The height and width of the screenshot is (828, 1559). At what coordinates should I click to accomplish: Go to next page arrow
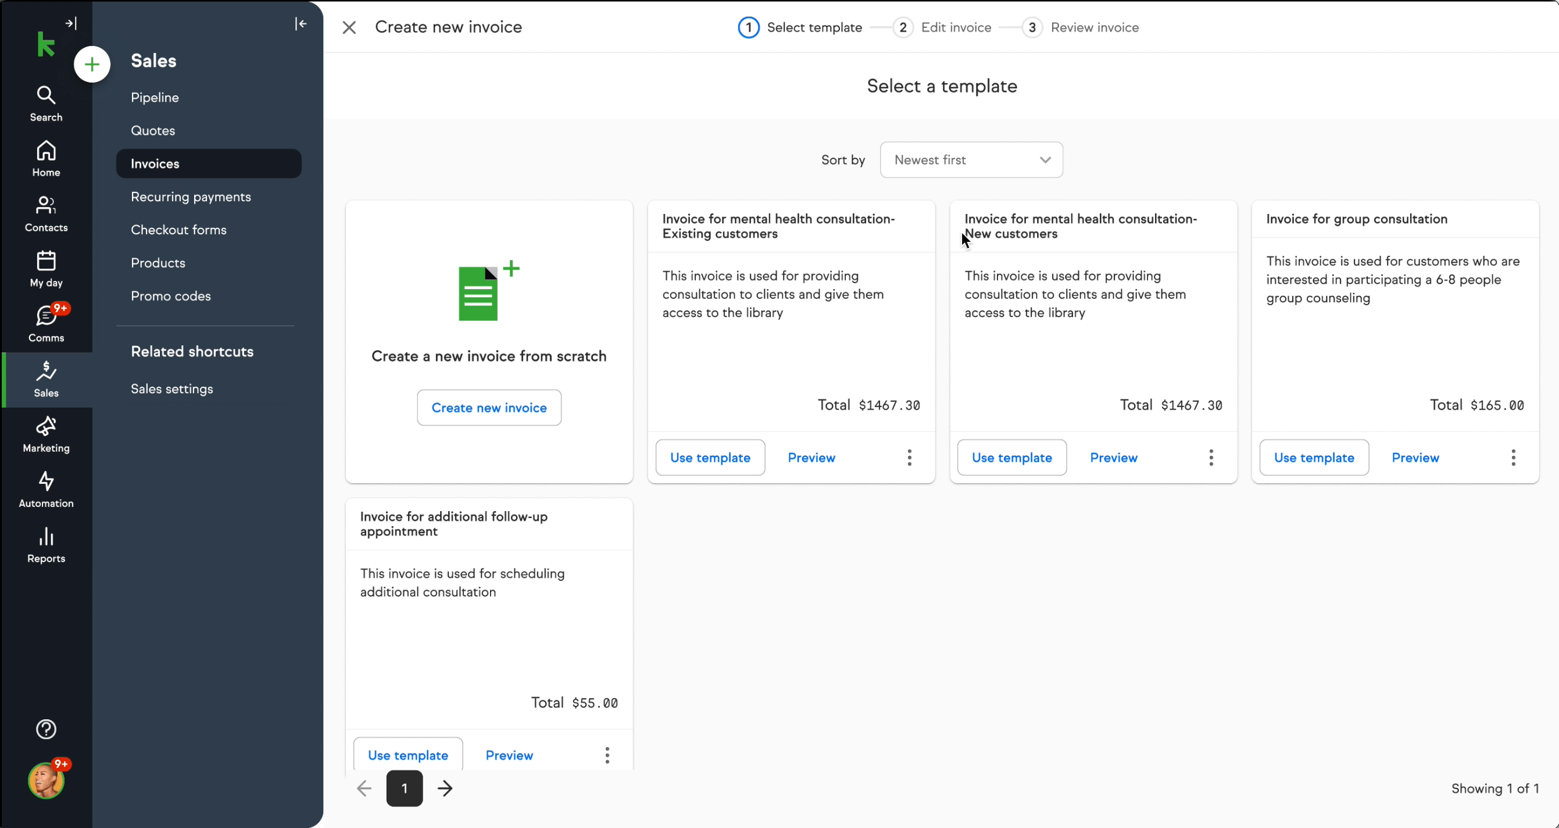[445, 788]
